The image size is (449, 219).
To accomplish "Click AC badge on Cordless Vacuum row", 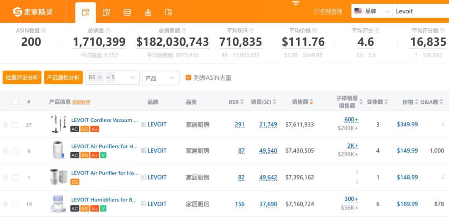I will tap(75, 129).
